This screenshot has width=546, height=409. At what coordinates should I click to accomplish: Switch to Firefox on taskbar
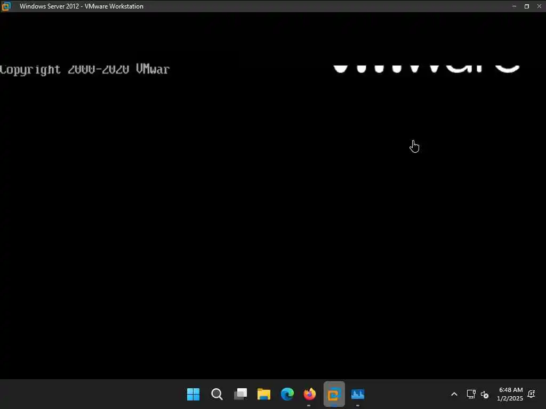click(310, 394)
